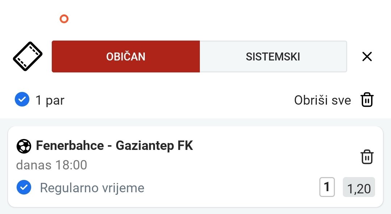391x214 pixels.
Task: Click the soccer ball sport icon
Action: [24, 146]
